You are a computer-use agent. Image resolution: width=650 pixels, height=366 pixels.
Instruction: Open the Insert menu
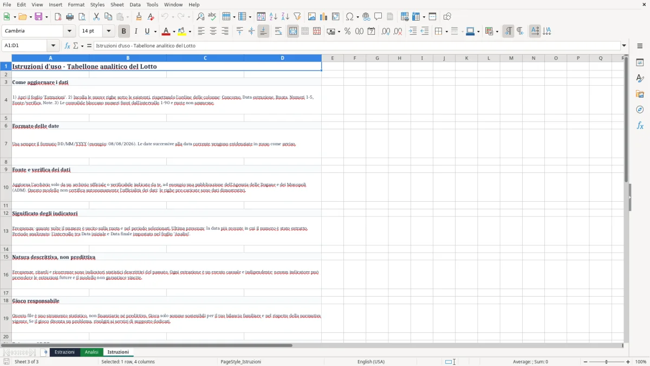(x=55, y=4)
